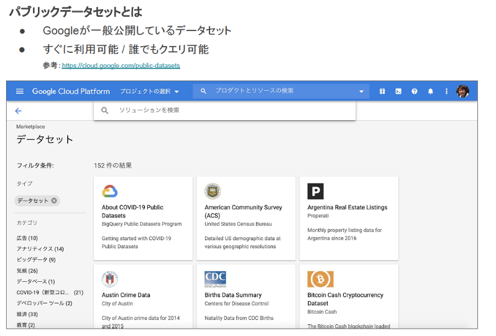Go back with the left arrow icon
The image size is (496, 336).
coord(19,111)
